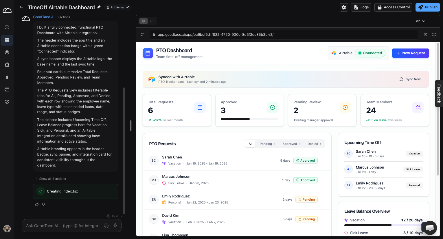The image size is (443, 239).
Task: Publish the app
Action: (428, 7)
